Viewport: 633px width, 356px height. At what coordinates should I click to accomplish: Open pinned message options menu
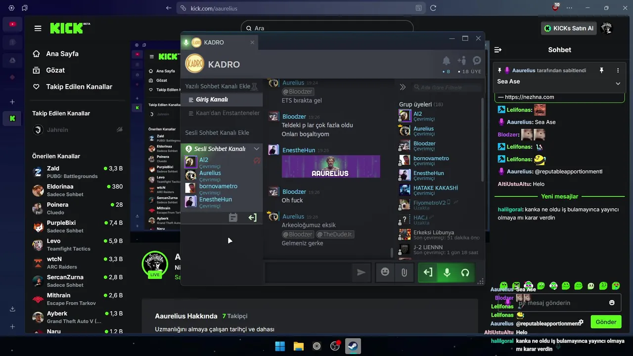click(618, 71)
